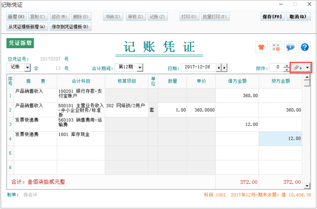
Task: Click the 新增(N) button
Action: click(x=16, y=17)
